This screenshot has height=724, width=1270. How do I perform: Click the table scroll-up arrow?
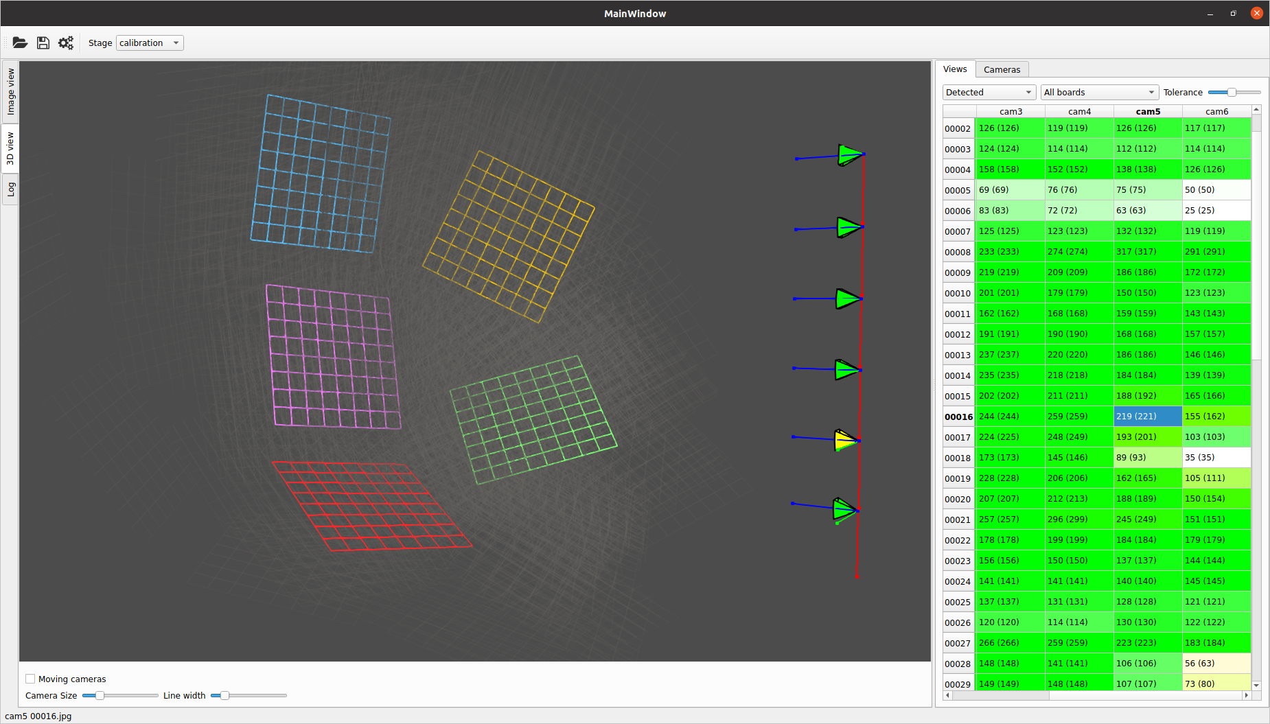[x=1256, y=110]
